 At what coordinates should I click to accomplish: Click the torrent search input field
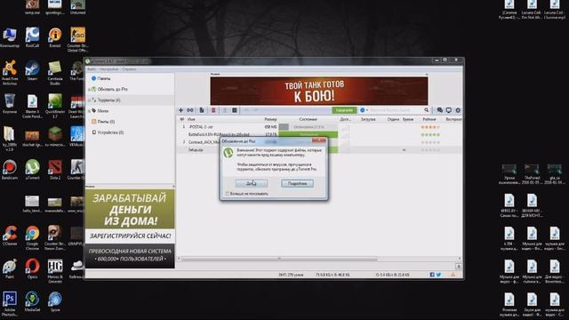pos(397,110)
